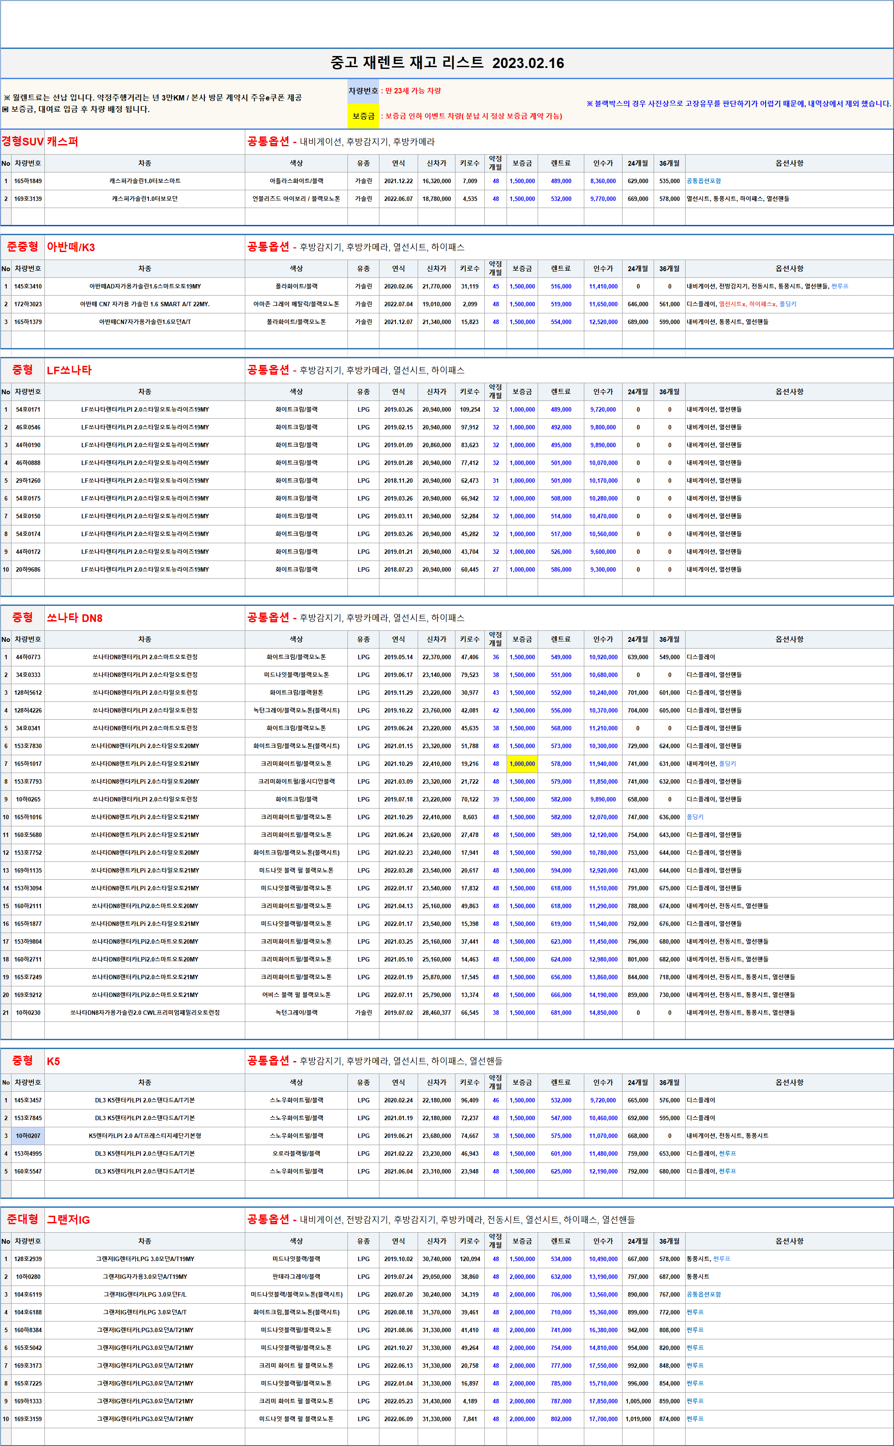Viewport: 894px width, 1446px height.
Task: Click color cell '아틀라스화이트/블랙'
Action: (x=296, y=181)
